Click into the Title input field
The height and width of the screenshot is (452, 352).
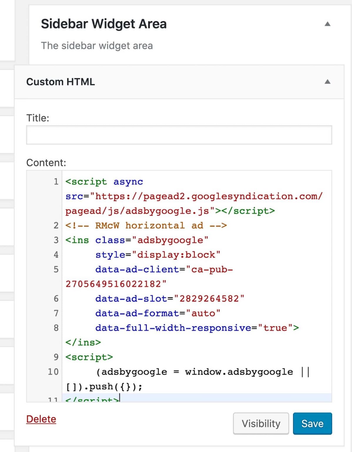click(179, 135)
